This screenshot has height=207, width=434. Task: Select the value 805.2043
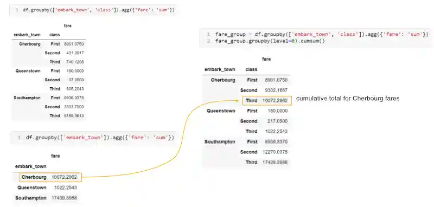(x=75, y=89)
